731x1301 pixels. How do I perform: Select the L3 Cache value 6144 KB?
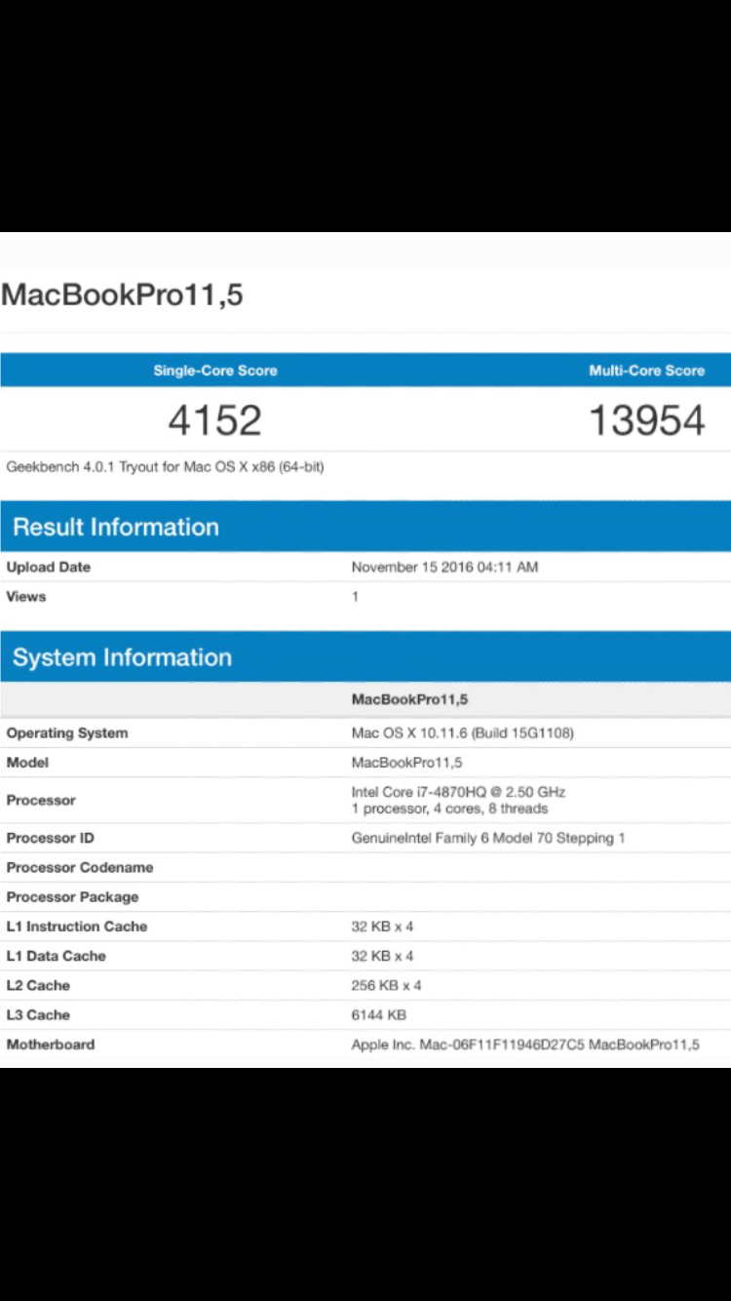[379, 1014]
